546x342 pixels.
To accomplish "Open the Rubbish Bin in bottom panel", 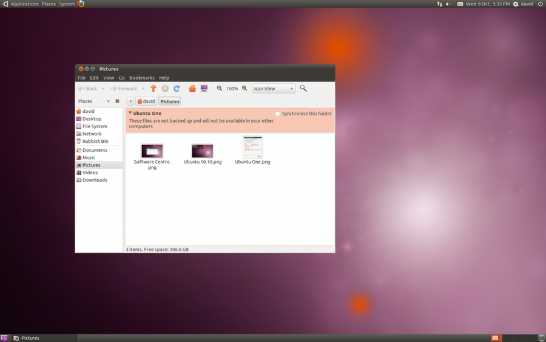I will 542,338.
